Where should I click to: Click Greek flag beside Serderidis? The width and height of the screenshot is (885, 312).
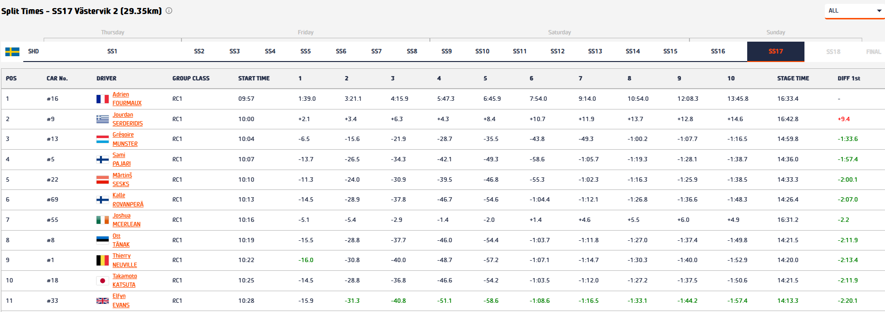[102, 119]
